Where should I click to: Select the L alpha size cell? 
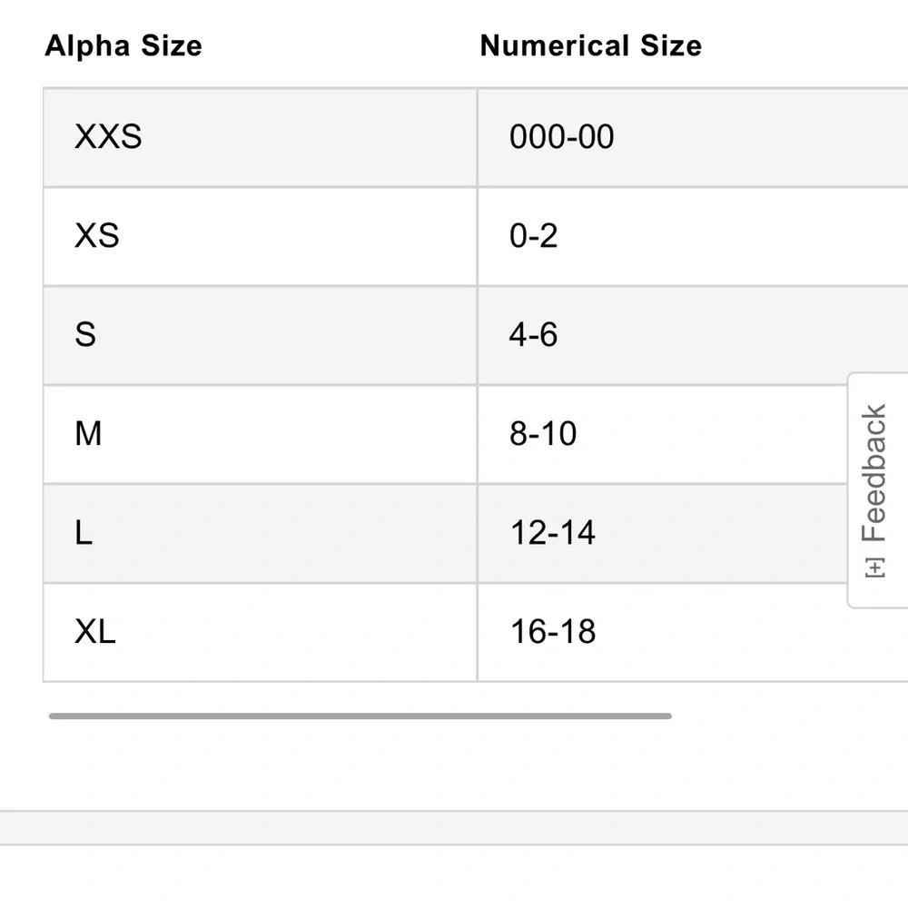(x=84, y=533)
